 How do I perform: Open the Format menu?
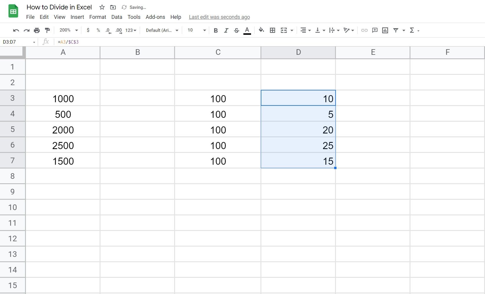97,17
